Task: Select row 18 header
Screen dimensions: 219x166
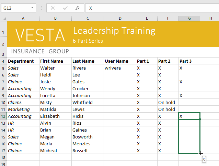Action: (3, 157)
